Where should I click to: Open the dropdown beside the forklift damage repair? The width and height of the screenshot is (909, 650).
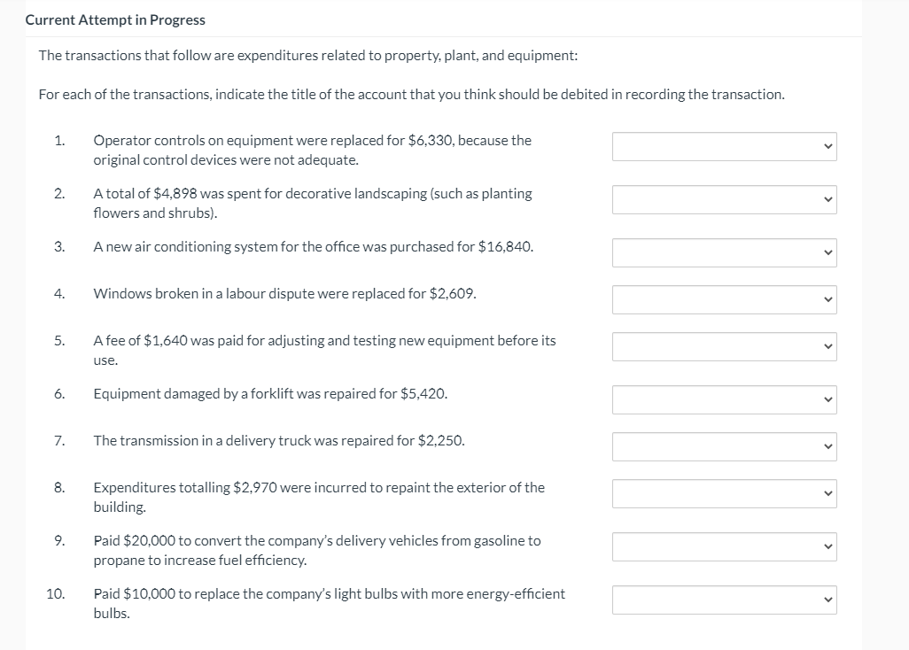pos(724,399)
